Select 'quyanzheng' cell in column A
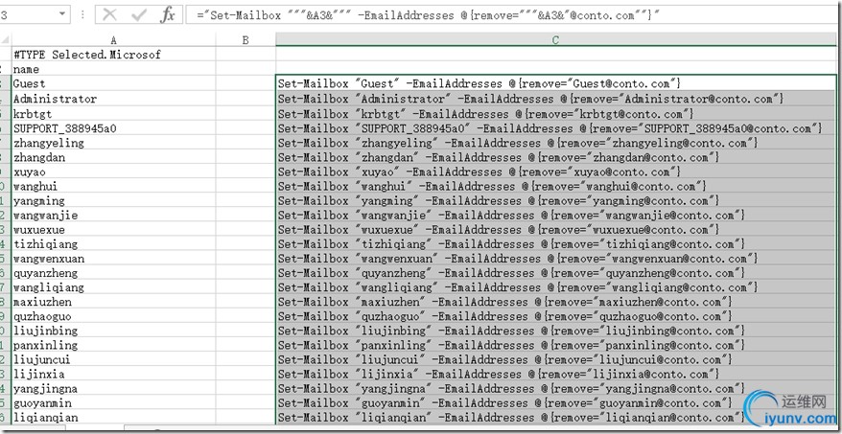The height and width of the screenshot is (434, 842). click(114, 273)
